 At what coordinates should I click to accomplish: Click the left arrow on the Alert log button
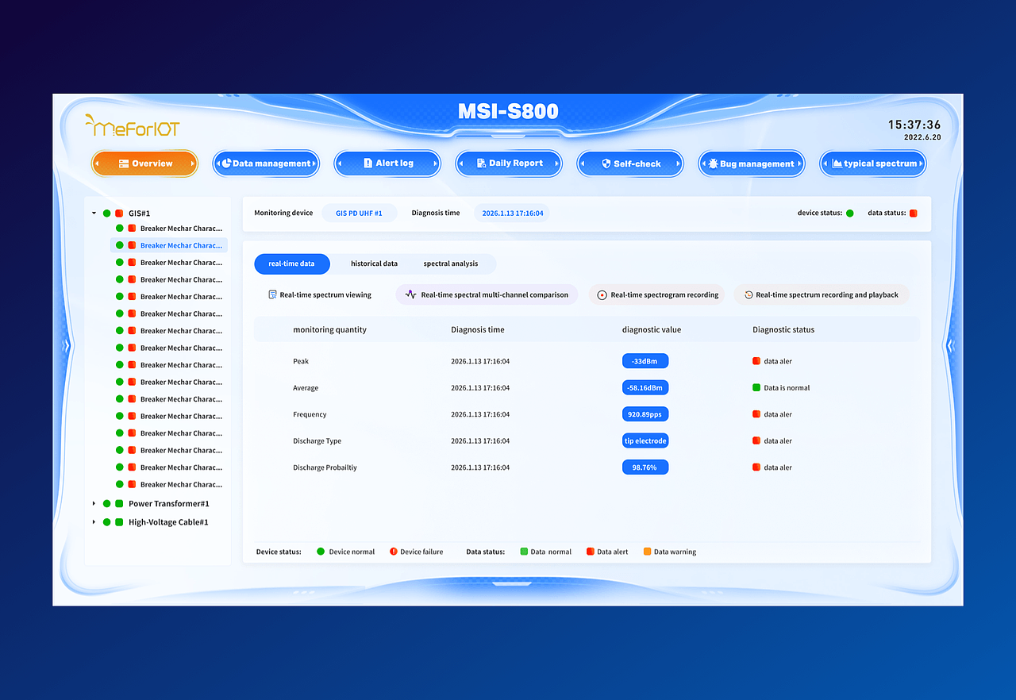click(x=341, y=163)
